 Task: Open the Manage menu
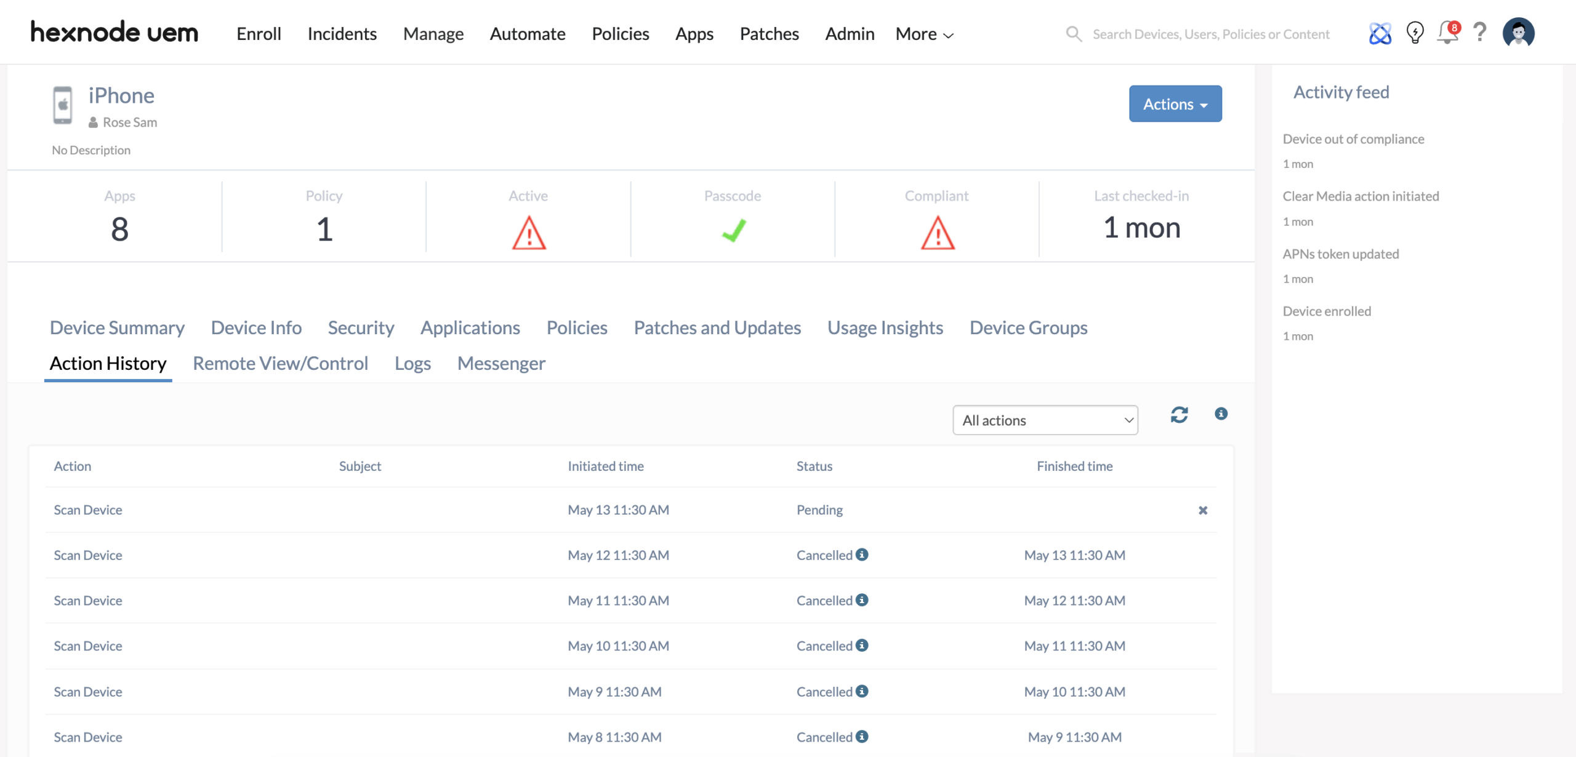click(x=433, y=34)
